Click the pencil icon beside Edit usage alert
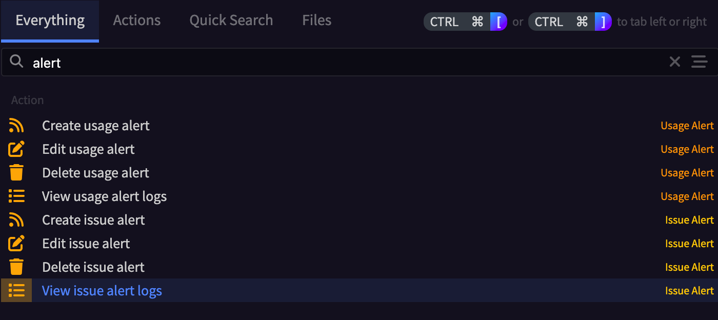The height and width of the screenshot is (320, 718). tap(16, 149)
